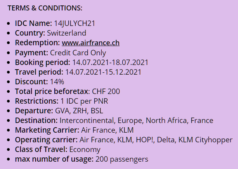Click the CHF 200 price value
Viewport: 238px width, 169px height.
[x=106, y=91]
